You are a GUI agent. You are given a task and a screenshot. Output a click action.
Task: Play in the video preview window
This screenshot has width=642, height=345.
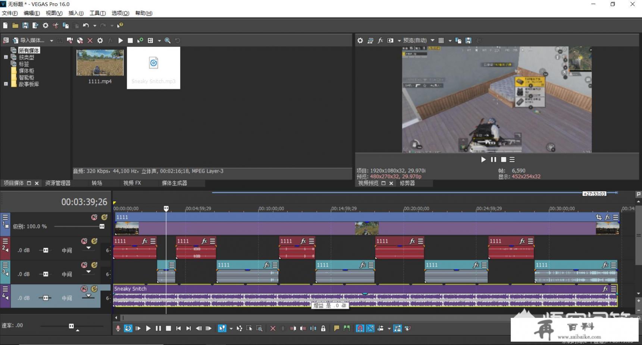tap(483, 159)
